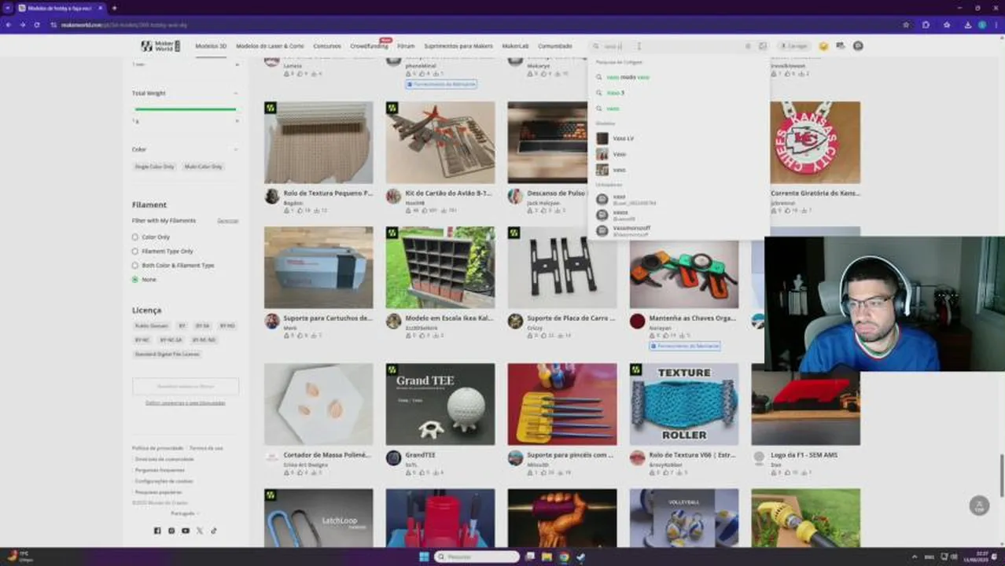Toggle Public Domain license chip
The width and height of the screenshot is (1005, 566).
pos(152,325)
